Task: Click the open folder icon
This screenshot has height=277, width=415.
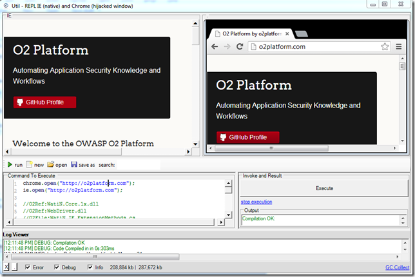Action: [x=50, y=165]
